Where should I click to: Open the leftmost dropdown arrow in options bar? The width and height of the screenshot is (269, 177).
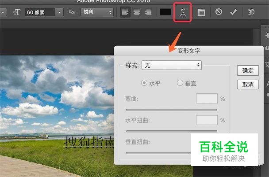[x=3, y=12]
